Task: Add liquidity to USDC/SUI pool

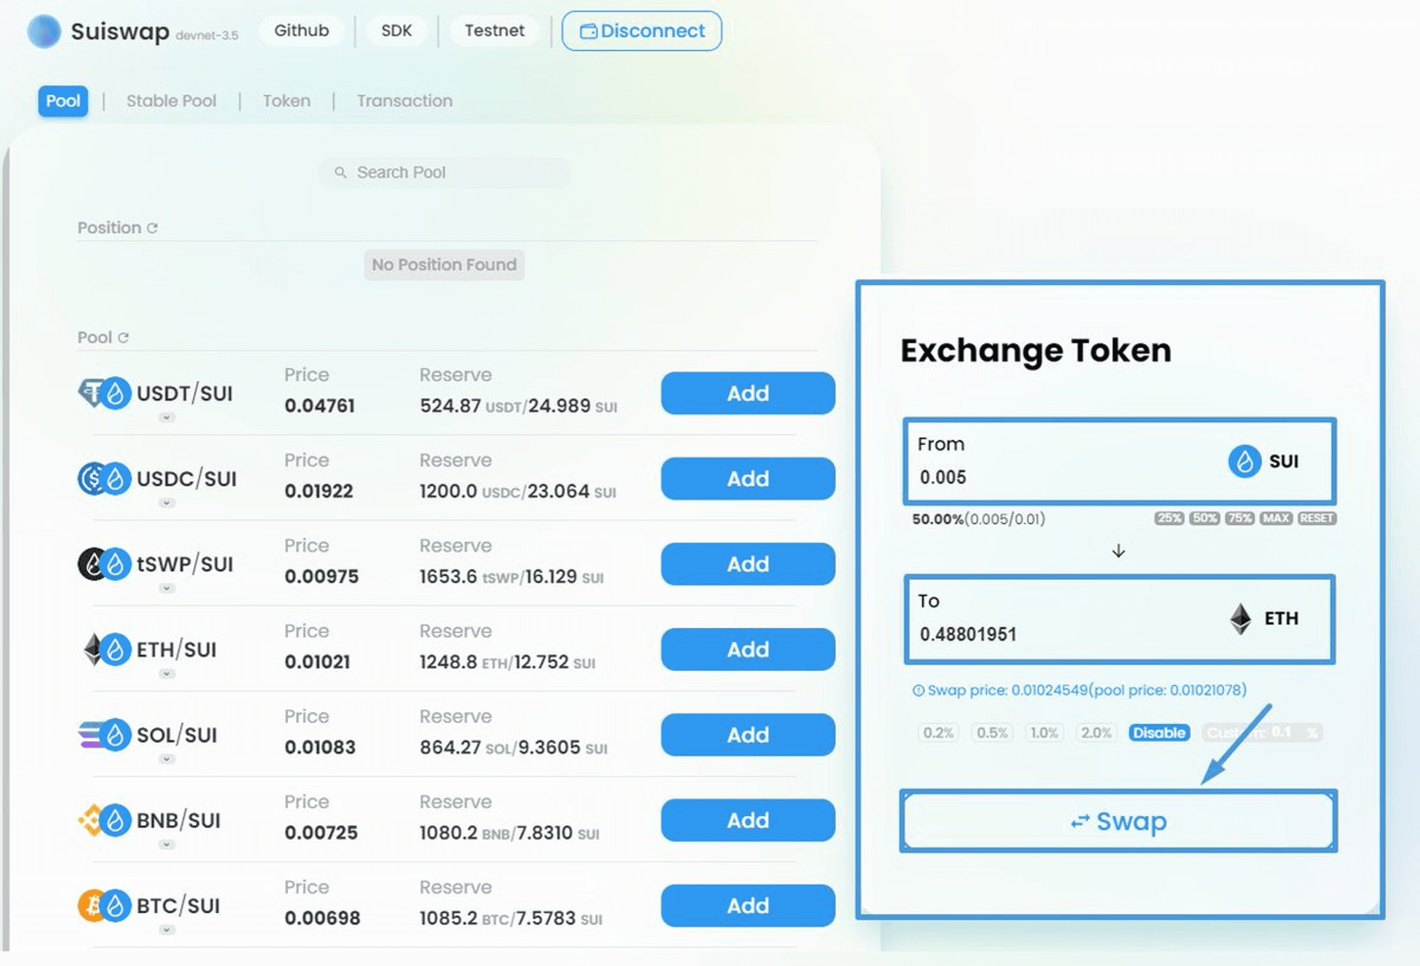Action: tap(748, 479)
